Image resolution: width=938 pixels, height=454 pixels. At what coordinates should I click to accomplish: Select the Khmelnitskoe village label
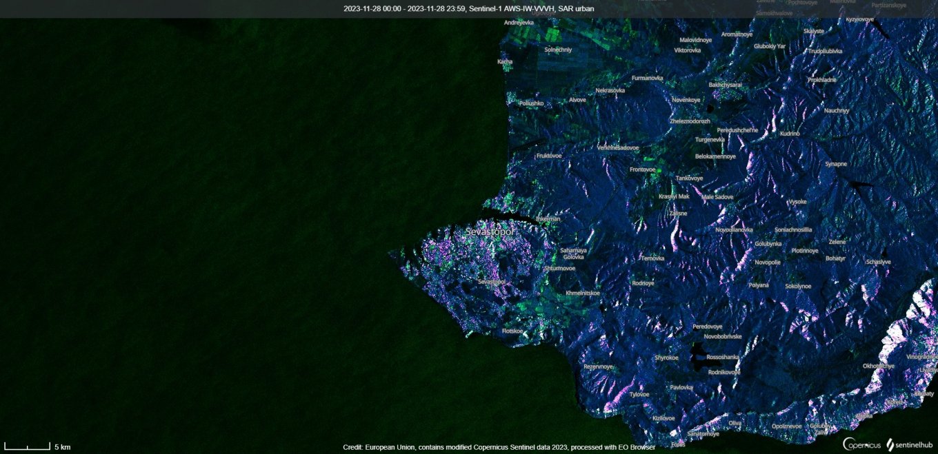pyautogui.click(x=582, y=293)
